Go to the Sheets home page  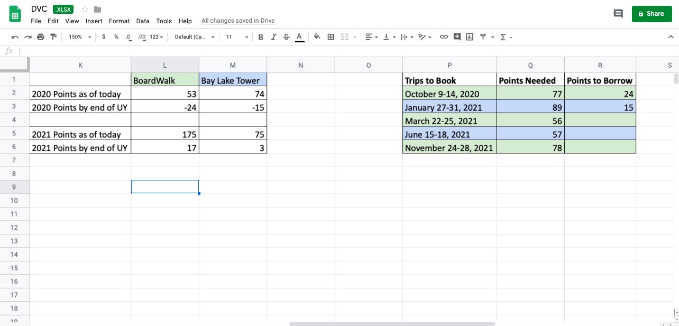tap(15, 14)
